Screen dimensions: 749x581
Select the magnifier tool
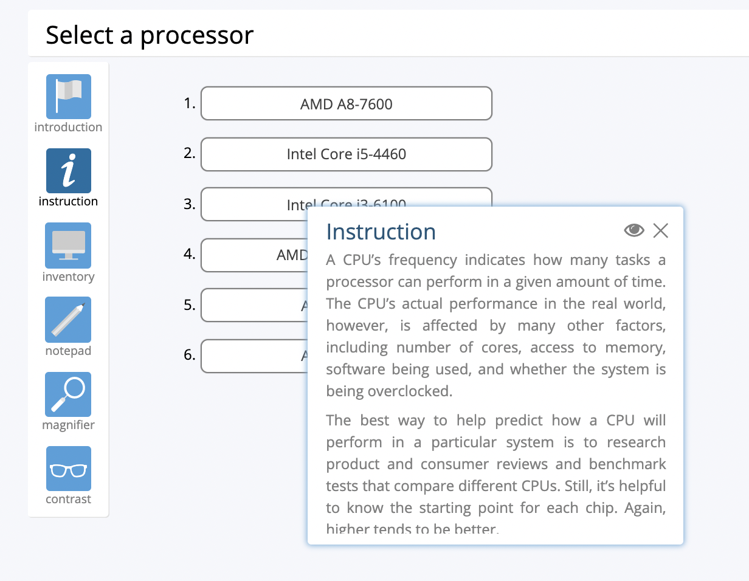67,393
